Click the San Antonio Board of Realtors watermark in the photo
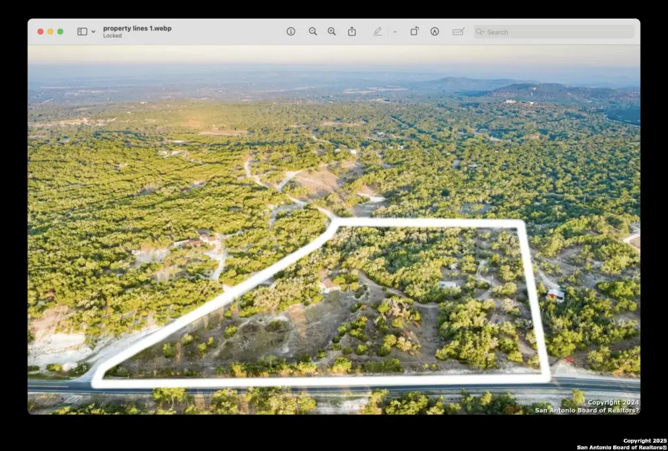 [586, 410]
